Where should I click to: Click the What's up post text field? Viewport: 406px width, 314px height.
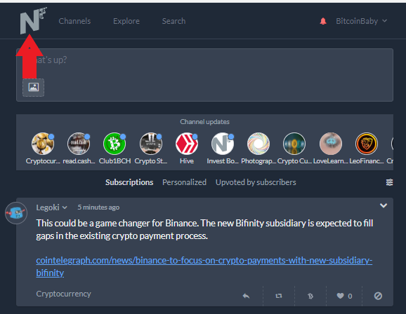(x=204, y=75)
